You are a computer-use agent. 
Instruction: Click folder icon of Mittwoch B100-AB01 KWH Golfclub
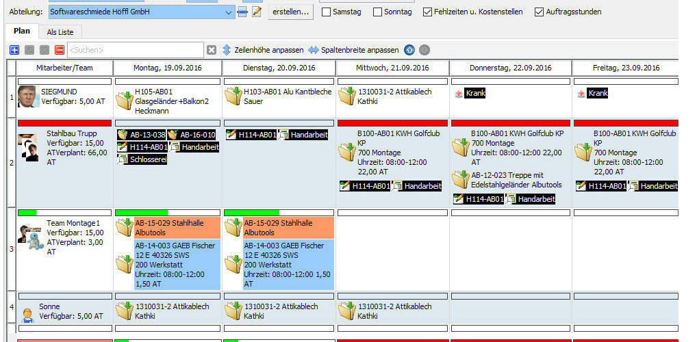coord(346,152)
